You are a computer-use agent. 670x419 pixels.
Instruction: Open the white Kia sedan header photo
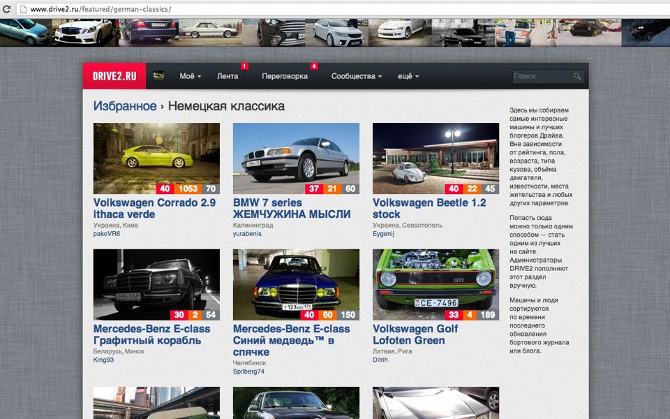tap(337, 32)
